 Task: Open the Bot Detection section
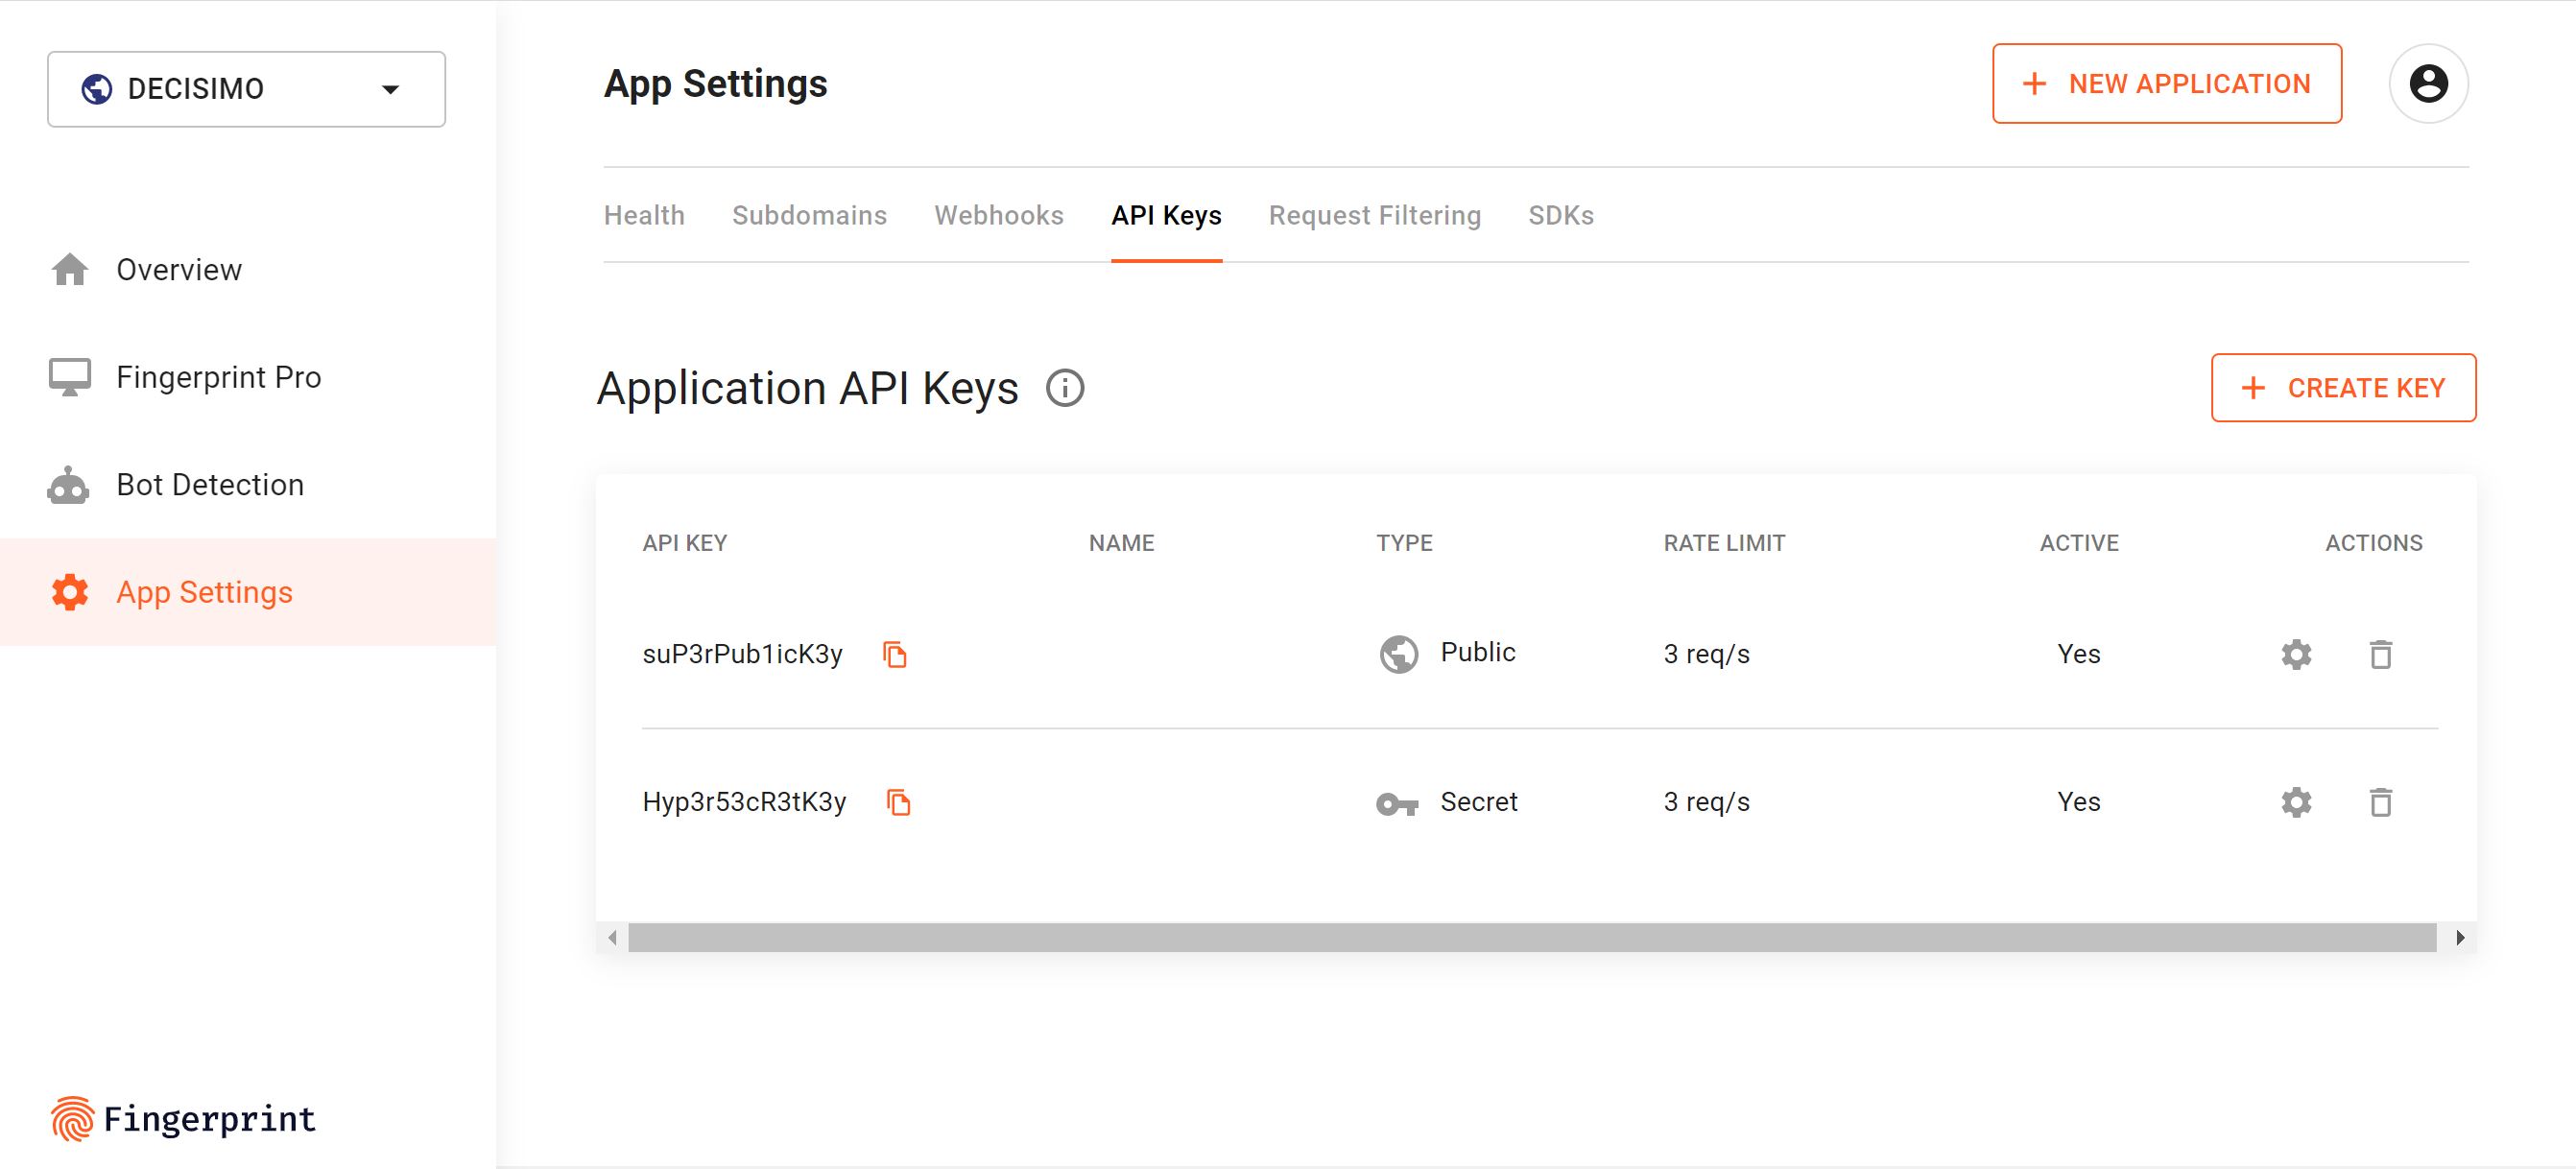pyautogui.click(x=210, y=484)
